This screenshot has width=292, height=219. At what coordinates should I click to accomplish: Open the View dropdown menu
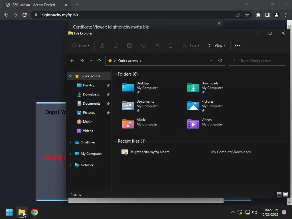point(217,45)
